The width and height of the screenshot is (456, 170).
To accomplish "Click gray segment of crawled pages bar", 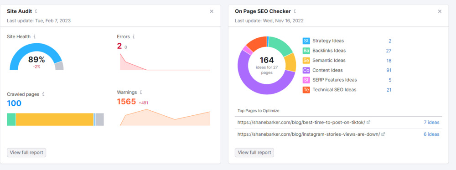I will pyautogui.click(x=100, y=119).
